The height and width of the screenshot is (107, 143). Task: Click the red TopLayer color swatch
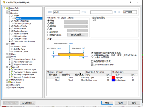click(113, 77)
